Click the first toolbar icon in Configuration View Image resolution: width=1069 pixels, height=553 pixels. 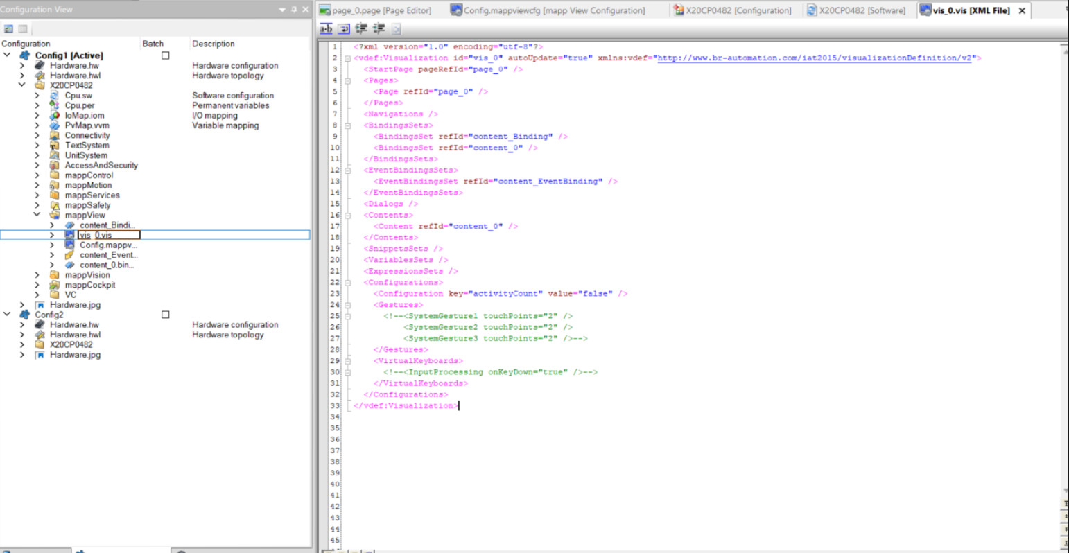pyautogui.click(x=8, y=29)
